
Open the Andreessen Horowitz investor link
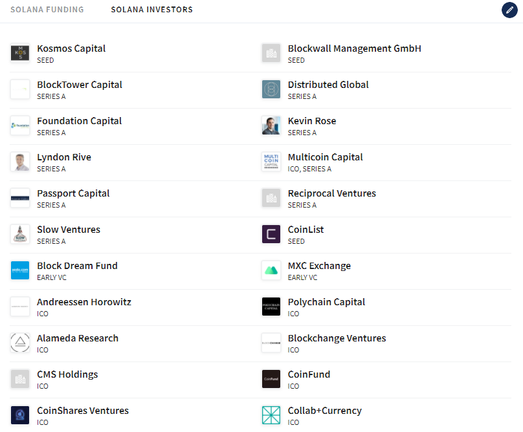tap(84, 302)
